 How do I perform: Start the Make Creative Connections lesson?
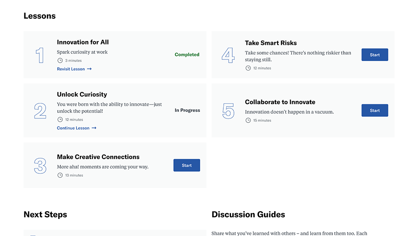click(x=187, y=165)
